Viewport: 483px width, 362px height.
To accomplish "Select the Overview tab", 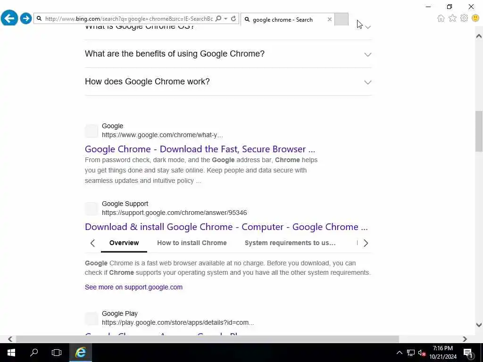I will point(124,243).
